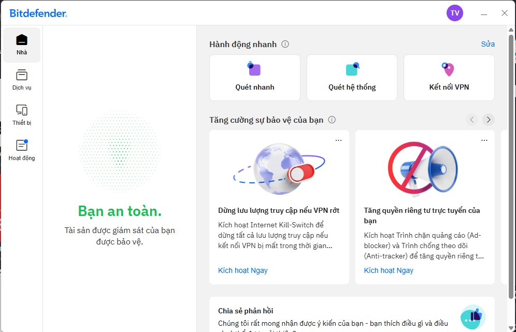
Task: Open the Nhà home sidebar item
Action: [22, 45]
